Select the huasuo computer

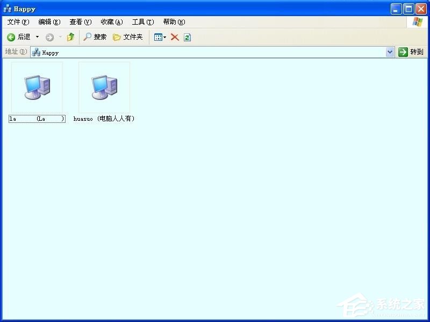point(104,89)
